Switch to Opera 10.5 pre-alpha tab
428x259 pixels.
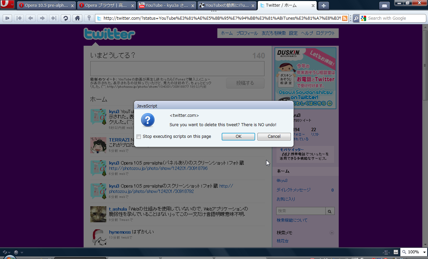pyautogui.click(x=46, y=6)
